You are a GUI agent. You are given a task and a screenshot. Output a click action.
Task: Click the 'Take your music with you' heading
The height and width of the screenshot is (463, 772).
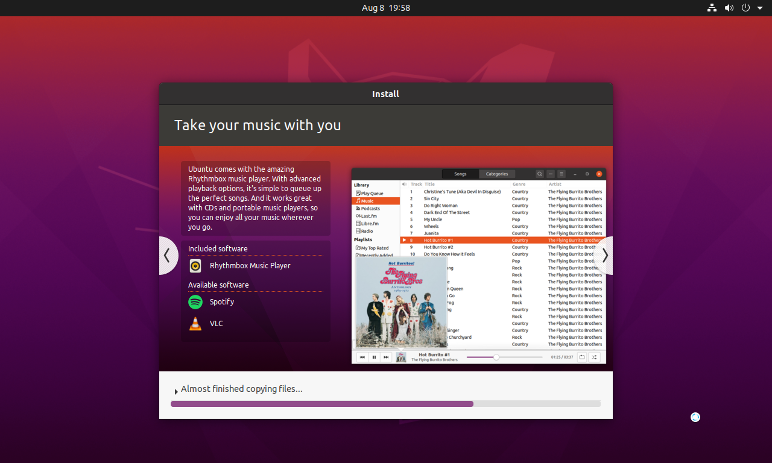click(x=258, y=125)
